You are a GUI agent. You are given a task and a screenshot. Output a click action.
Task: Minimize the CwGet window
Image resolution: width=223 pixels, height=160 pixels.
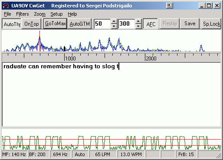pyautogui.click(x=202, y=6)
